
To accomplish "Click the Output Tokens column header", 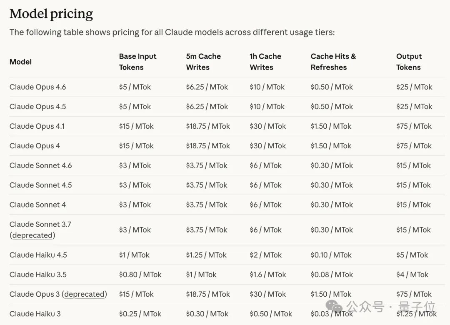I will (409, 62).
